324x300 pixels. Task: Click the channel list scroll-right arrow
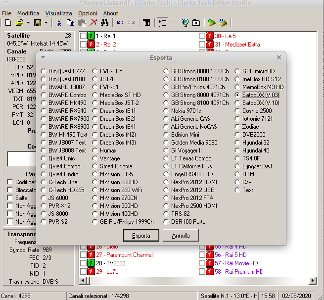click(312, 281)
